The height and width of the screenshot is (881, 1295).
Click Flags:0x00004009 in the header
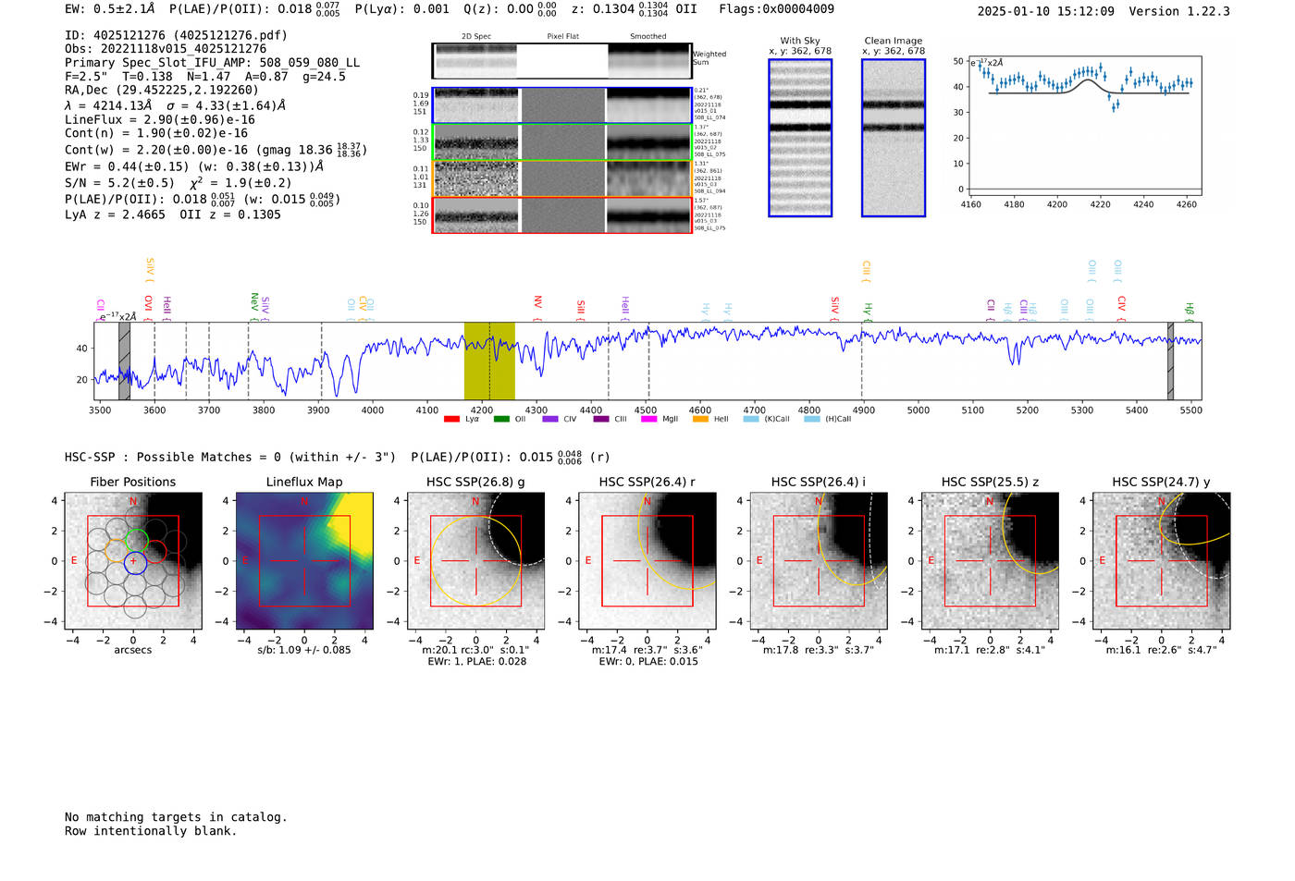(x=776, y=9)
